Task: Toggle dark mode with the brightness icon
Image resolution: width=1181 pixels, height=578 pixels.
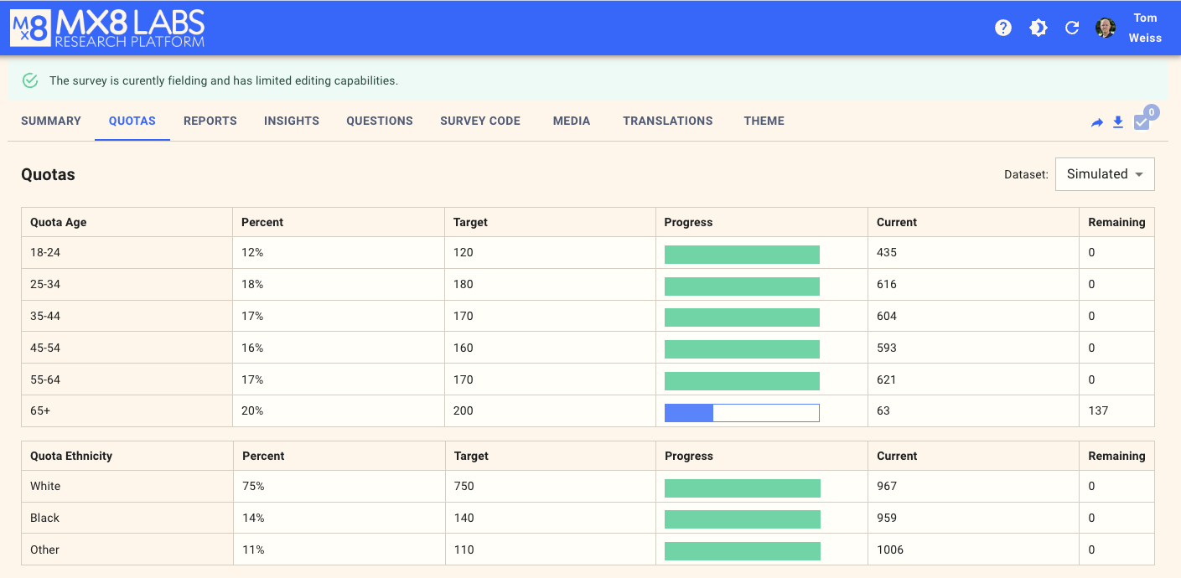Action: pos(1038,28)
